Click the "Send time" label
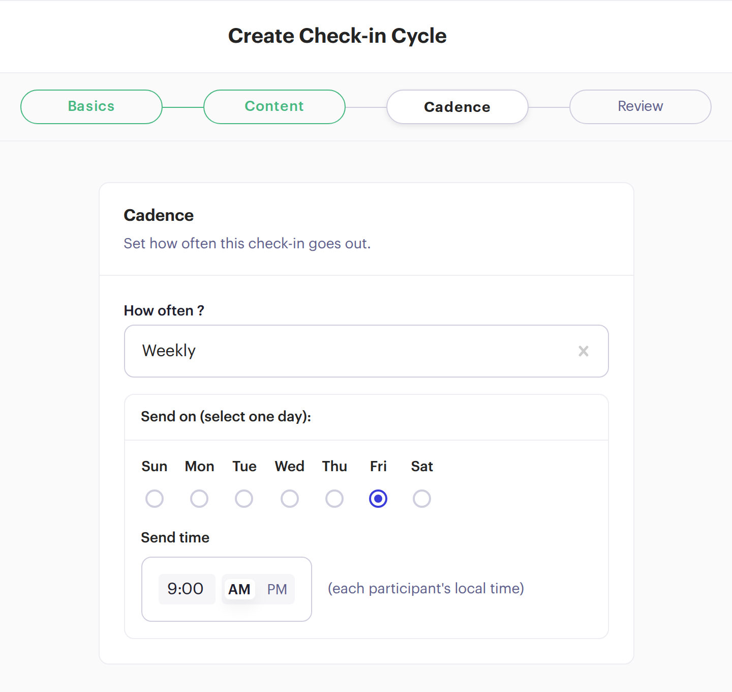This screenshot has height=692, width=732. (175, 538)
